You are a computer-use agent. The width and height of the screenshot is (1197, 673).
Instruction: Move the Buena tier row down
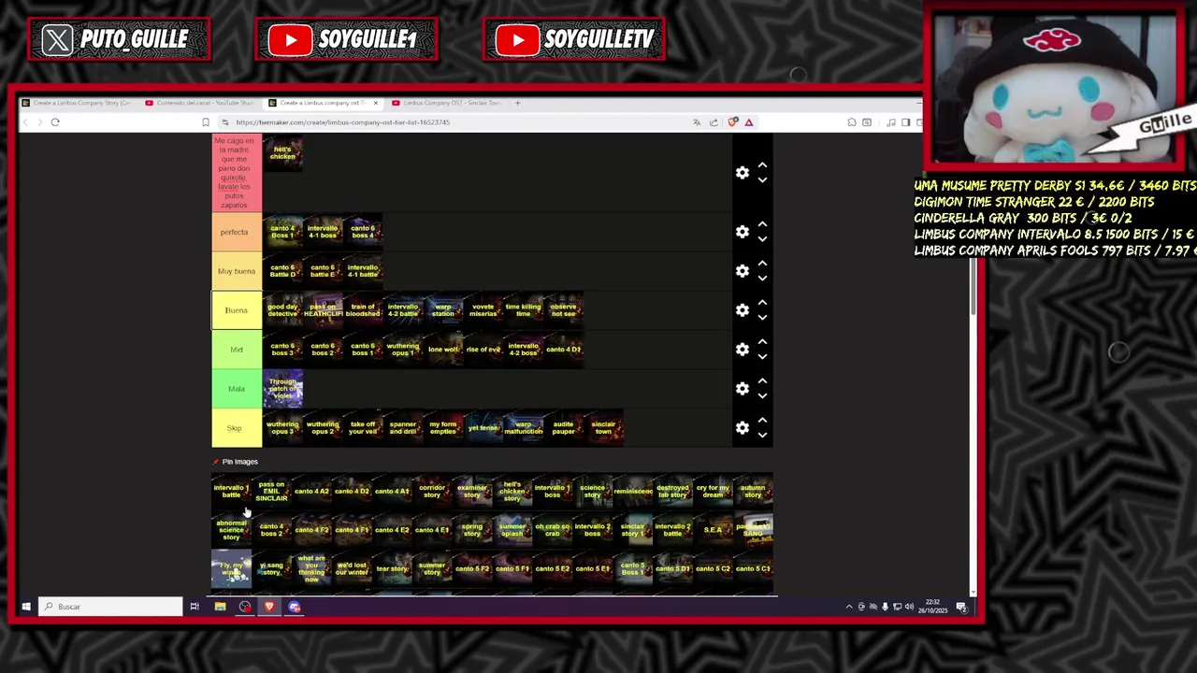click(762, 318)
